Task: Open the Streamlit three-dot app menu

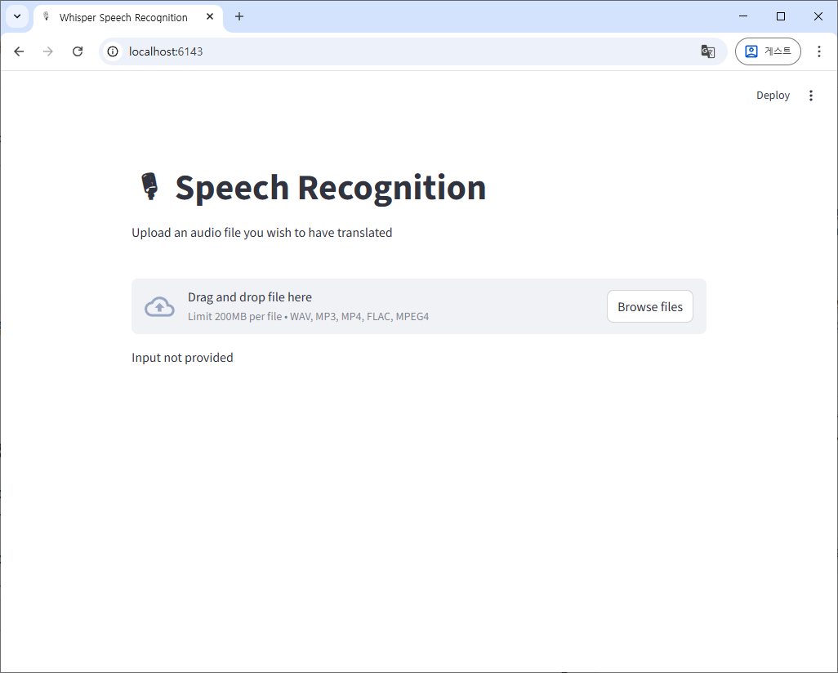Action: (810, 96)
